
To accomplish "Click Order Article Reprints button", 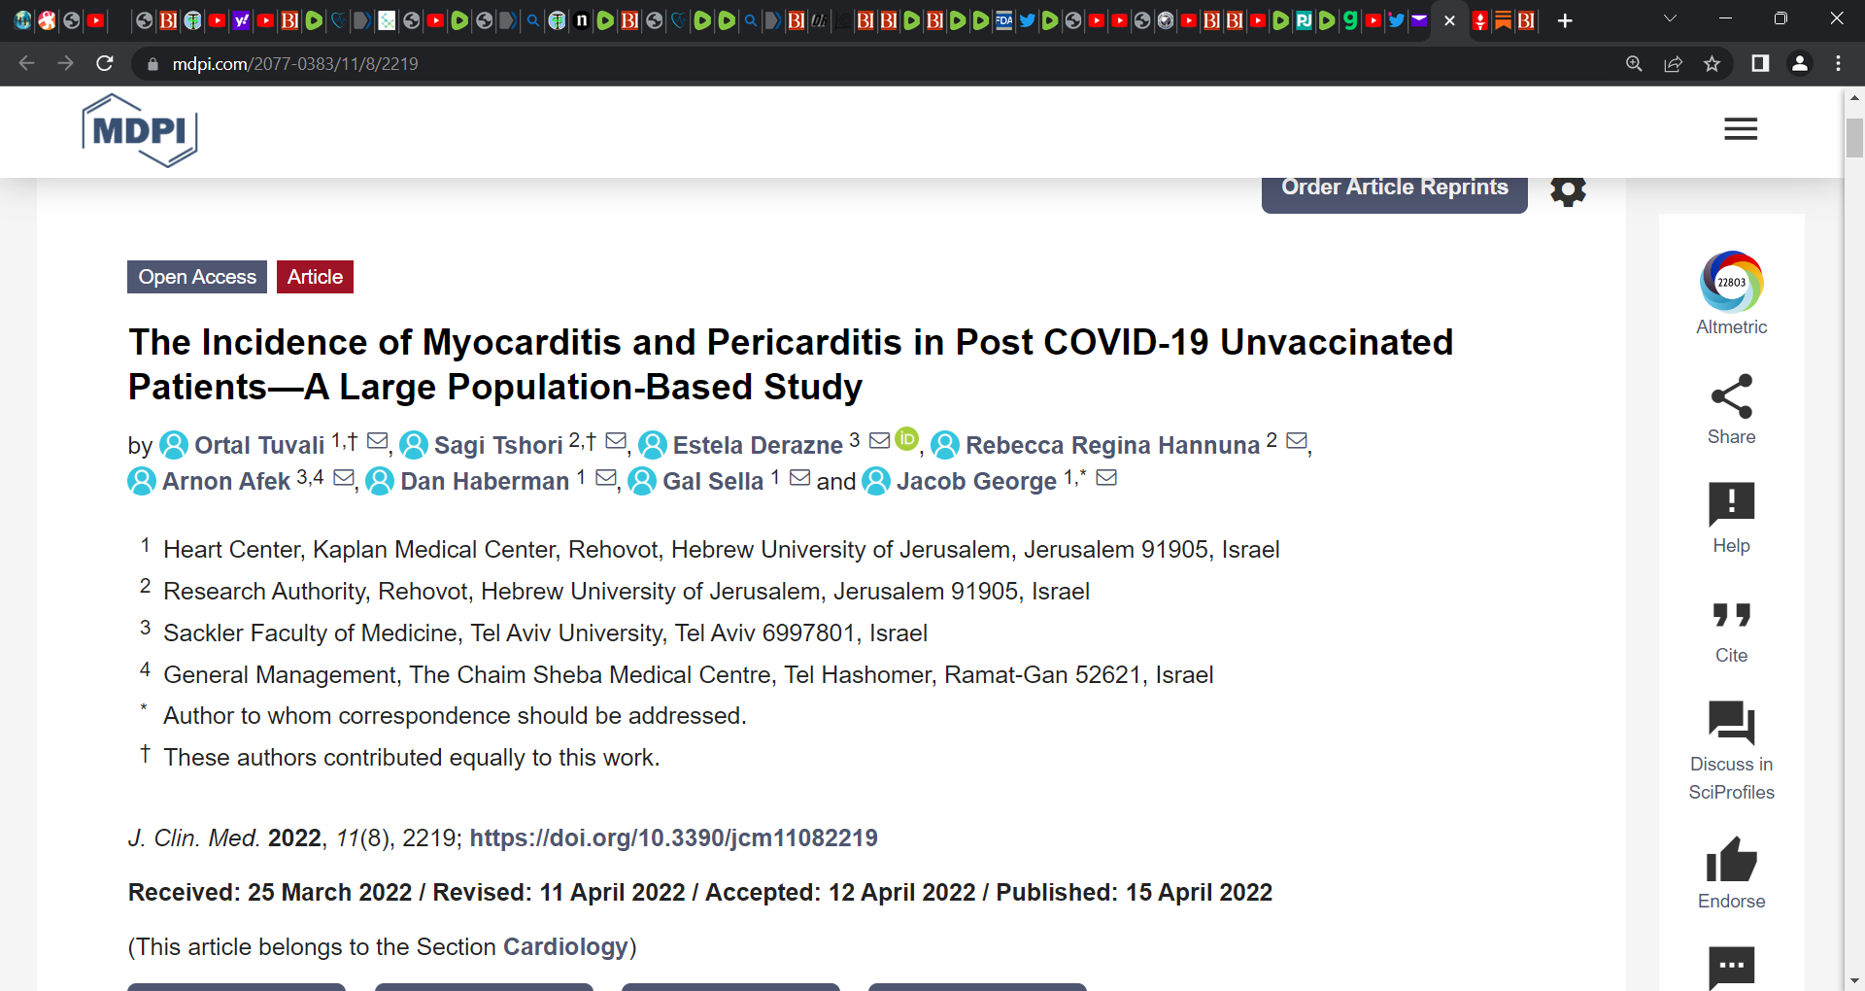I will coord(1394,192).
